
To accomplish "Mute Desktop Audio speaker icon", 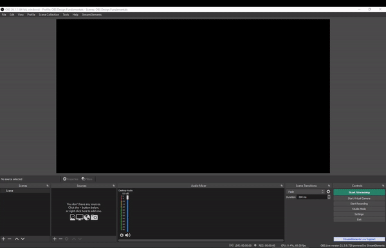I will [x=128, y=235].
